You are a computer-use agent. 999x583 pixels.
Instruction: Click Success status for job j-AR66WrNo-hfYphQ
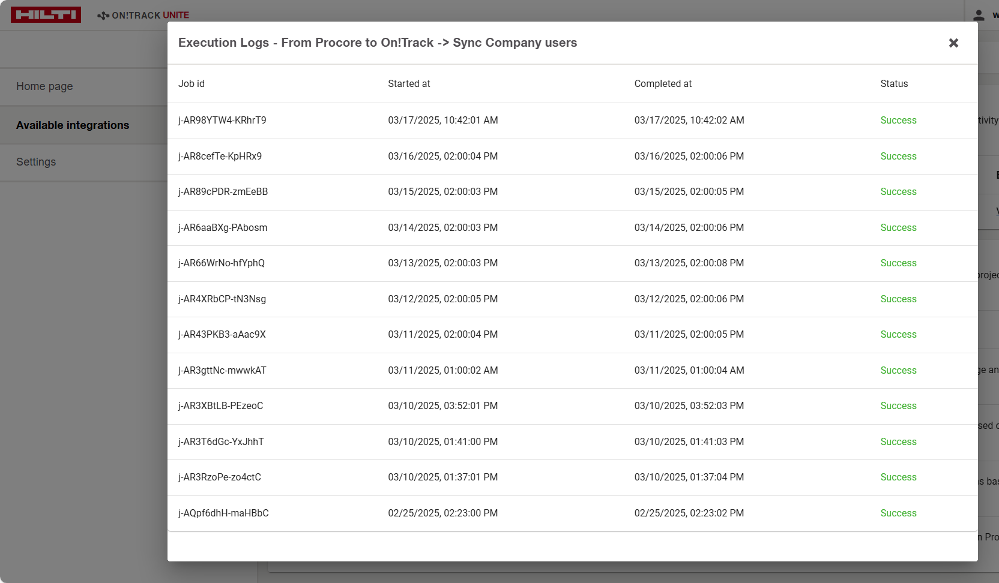pyautogui.click(x=898, y=263)
